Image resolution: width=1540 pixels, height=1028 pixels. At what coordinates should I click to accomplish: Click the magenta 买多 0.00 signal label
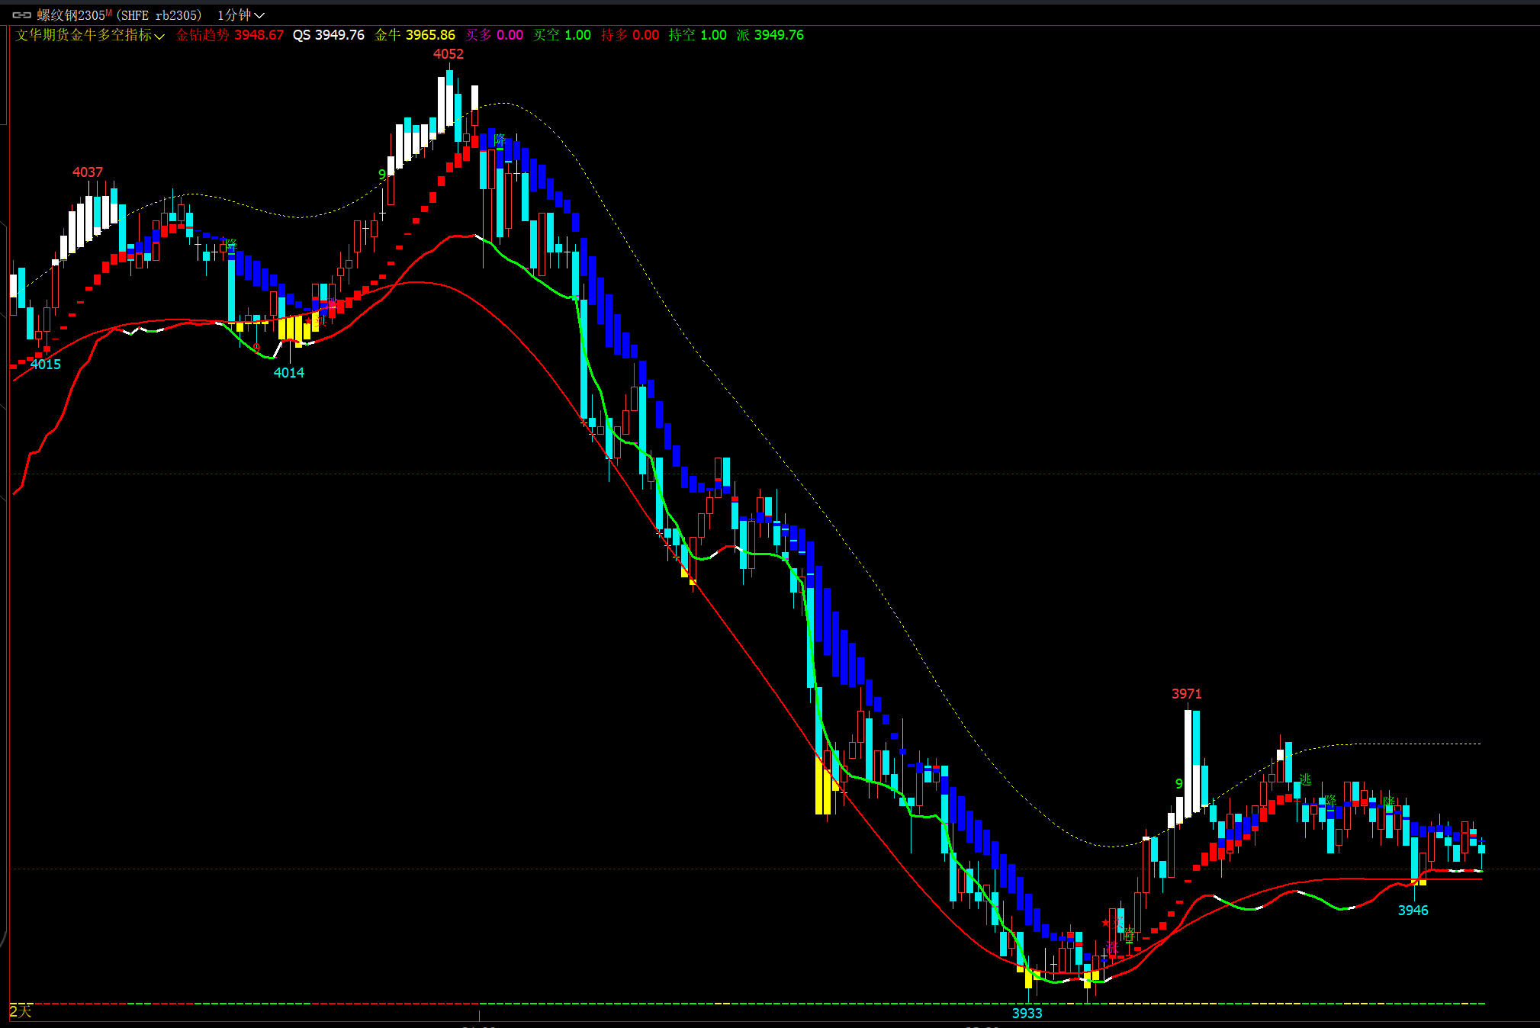coord(494,35)
